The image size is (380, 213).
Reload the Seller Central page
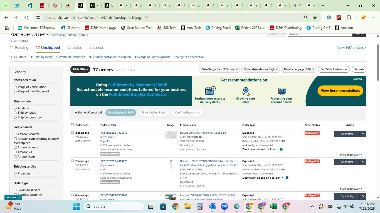(26, 17)
